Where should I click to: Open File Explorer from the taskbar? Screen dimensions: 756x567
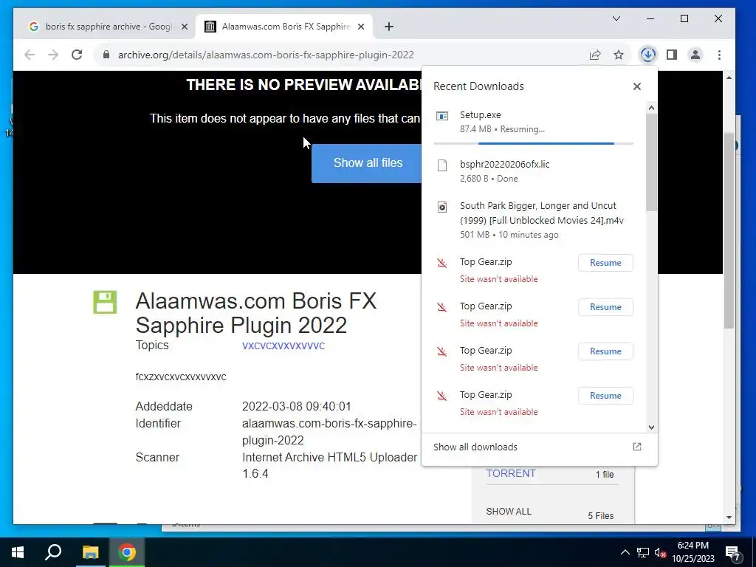tap(90, 552)
